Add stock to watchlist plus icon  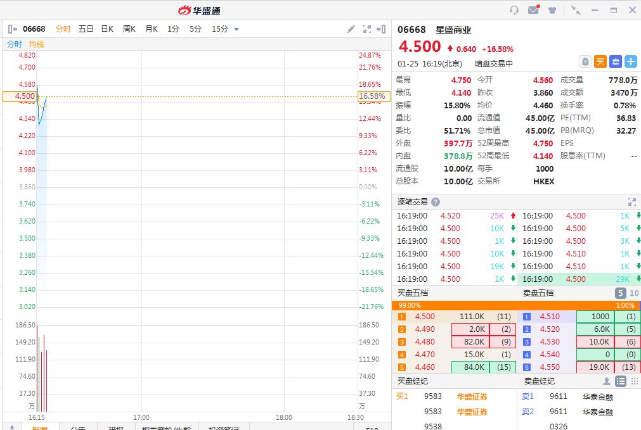(x=631, y=61)
